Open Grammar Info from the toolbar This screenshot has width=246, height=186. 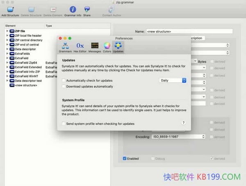[73, 9]
